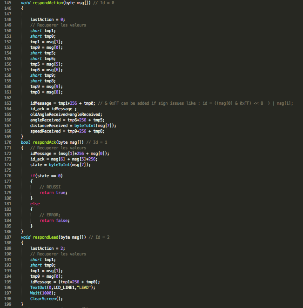Screen dimensions: 303x308
Task: Click line number 187 in the gutter
Action: (8, 237)
